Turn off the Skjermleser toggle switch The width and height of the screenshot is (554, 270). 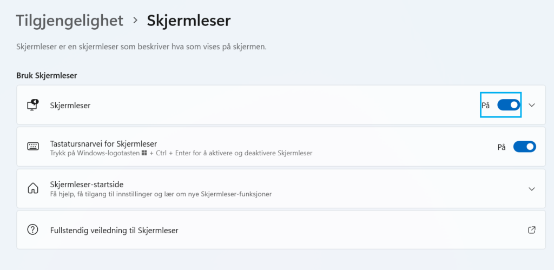(x=509, y=105)
